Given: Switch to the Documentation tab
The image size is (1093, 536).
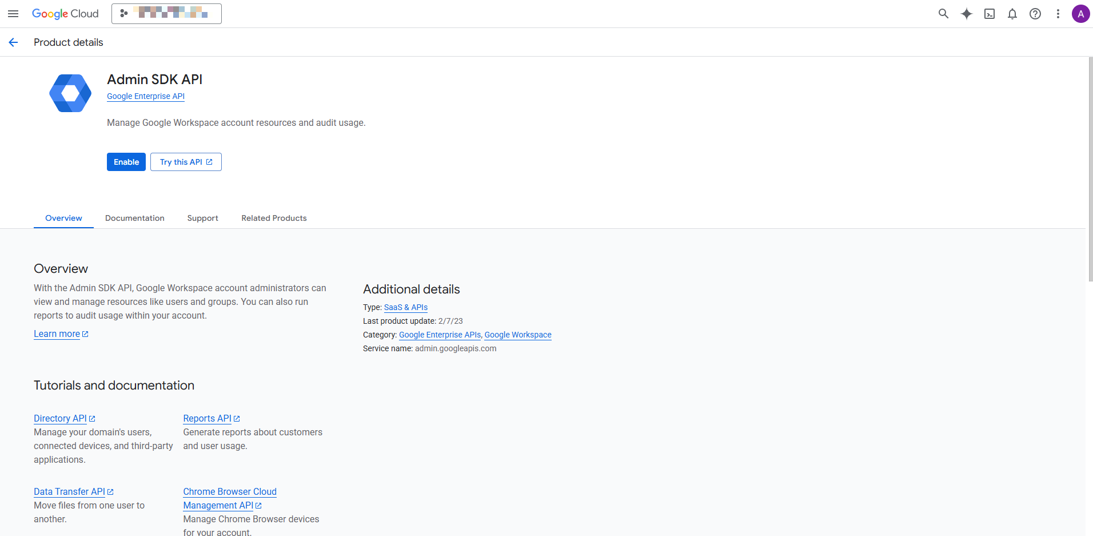Looking at the screenshot, I should click(x=135, y=218).
